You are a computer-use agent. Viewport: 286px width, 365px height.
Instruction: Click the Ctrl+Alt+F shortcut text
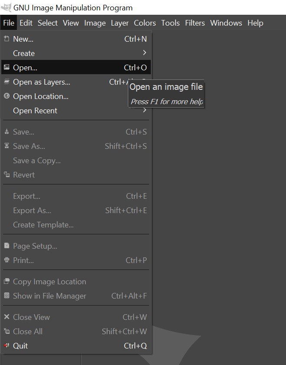(129, 296)
